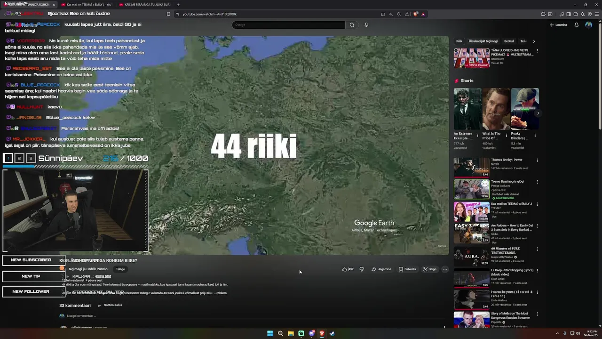Open more actions ellipsis below video
The width and height of the screenshot is (602, 339).
pyautogui.click(x=445, y=269)
